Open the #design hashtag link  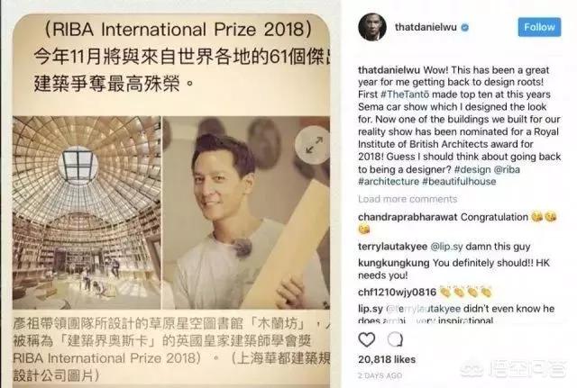pos(472,169)
